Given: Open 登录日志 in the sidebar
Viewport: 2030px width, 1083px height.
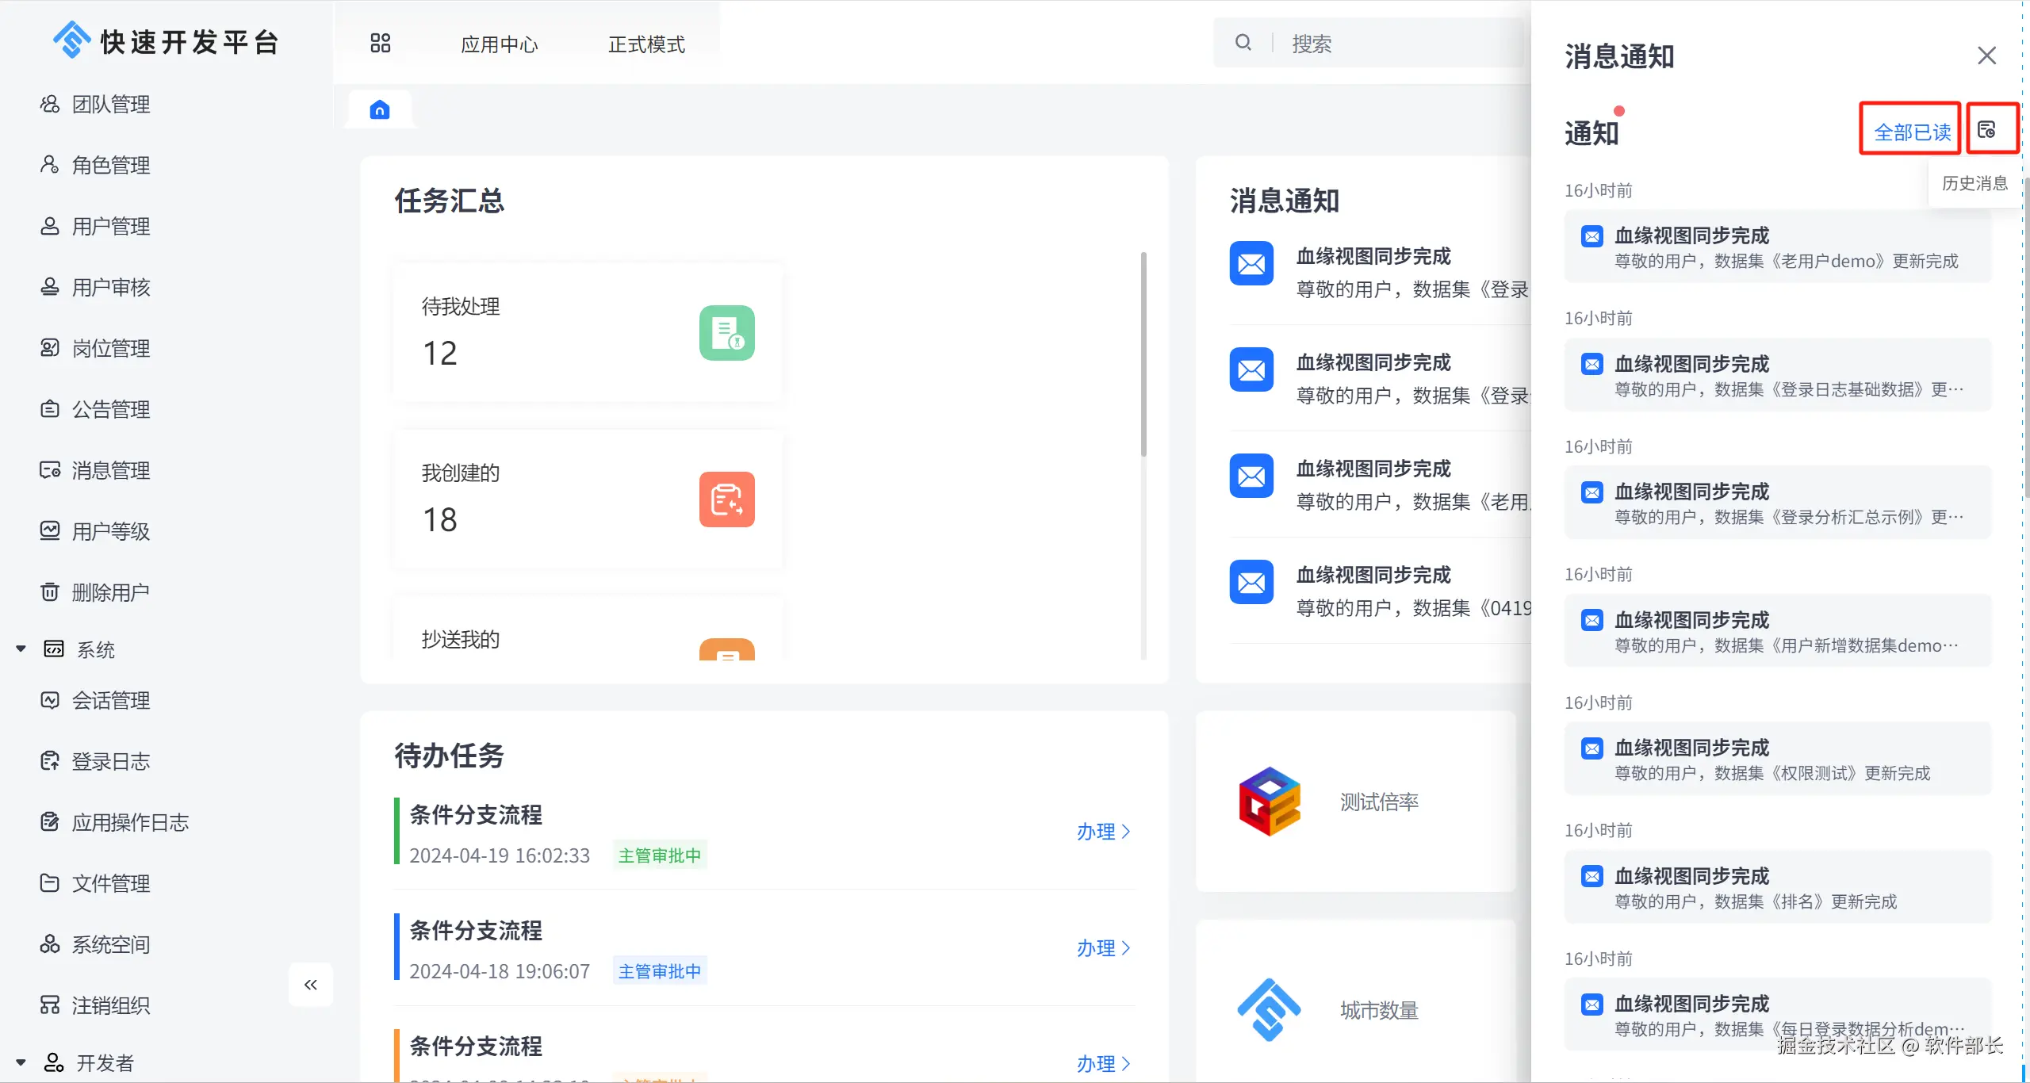Looking at the screenshot, I should point(110,762).
